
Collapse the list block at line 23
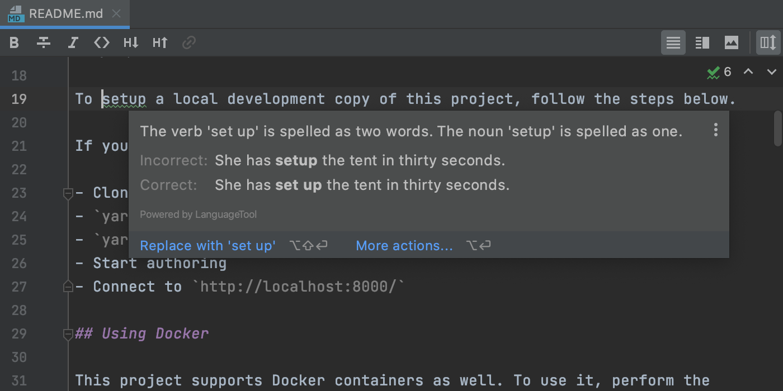[x=68, y=192]
